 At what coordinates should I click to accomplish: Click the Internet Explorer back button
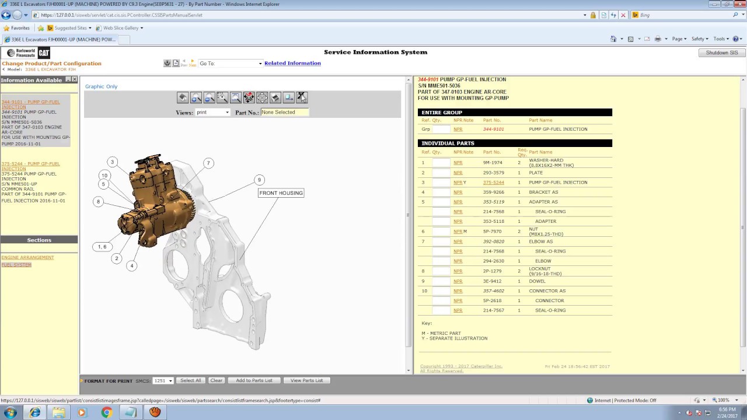point(6,15)
